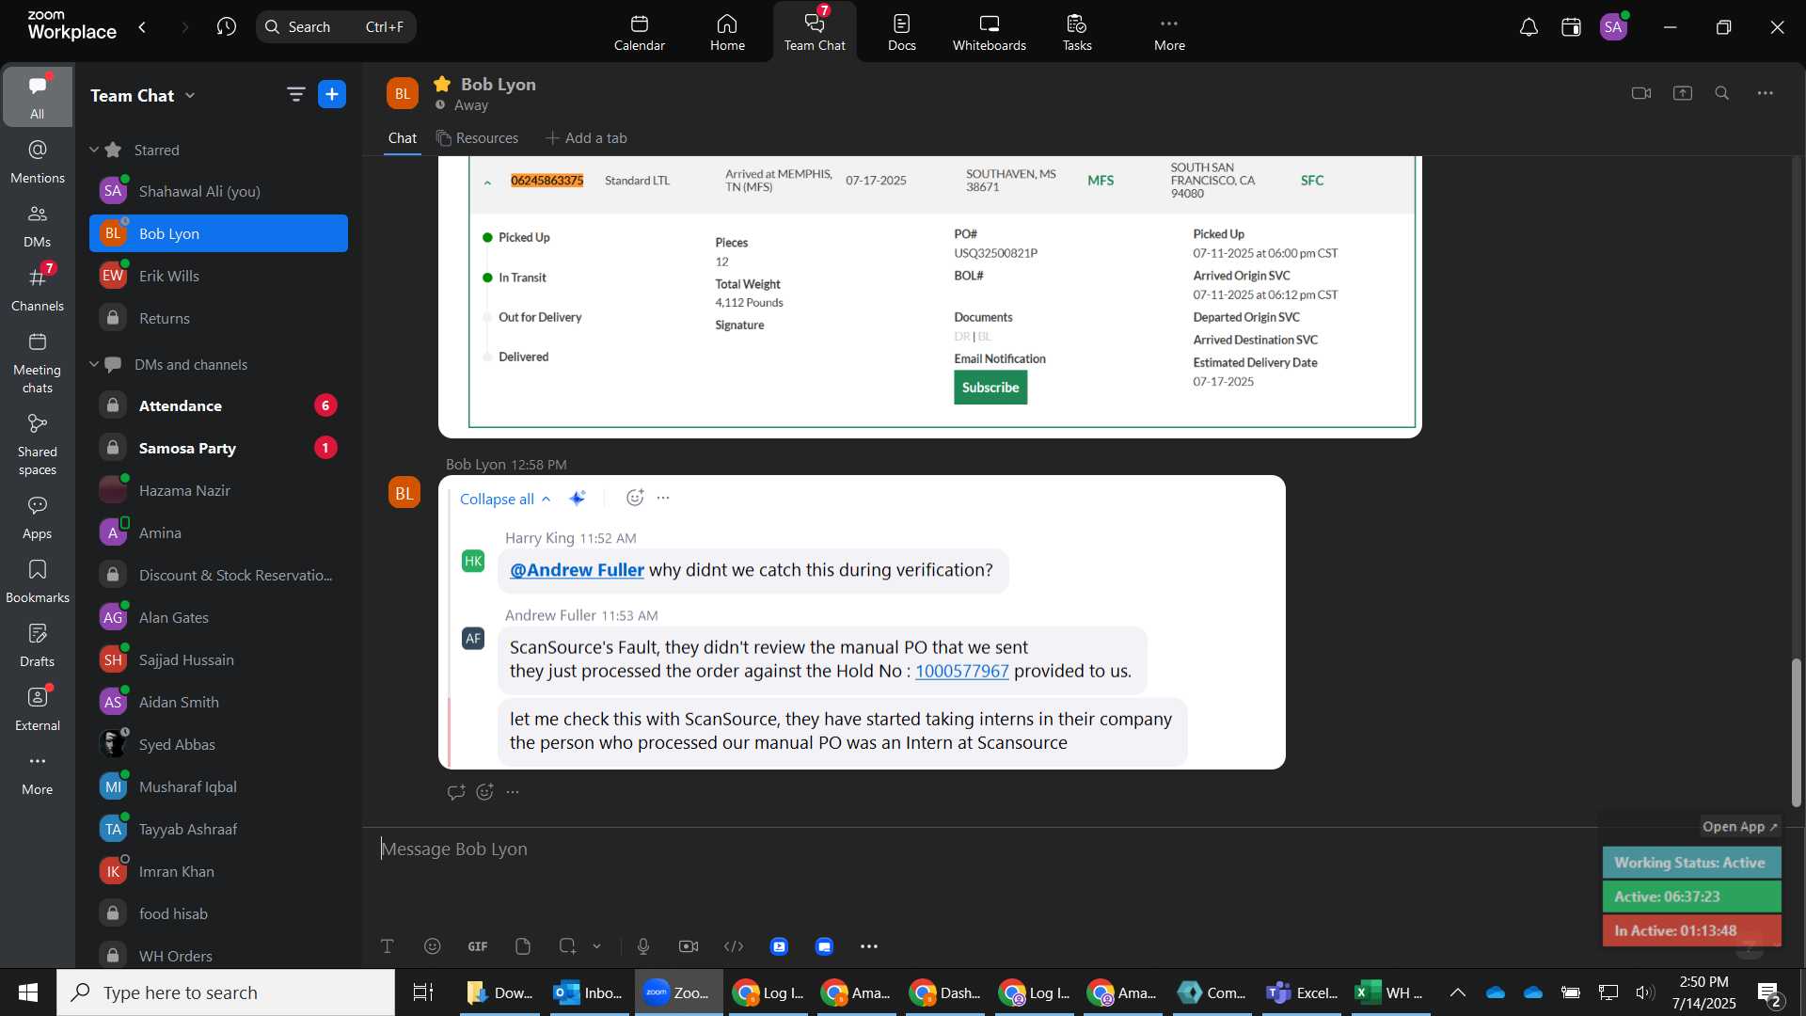Screen dimensions: 1806x1016
Task: Open chat with Erik Wills
Action: (218, 276)
